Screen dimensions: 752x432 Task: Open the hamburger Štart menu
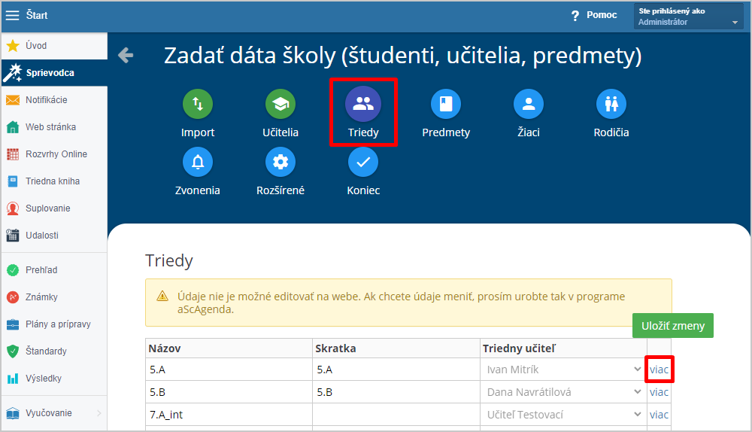[x=13, y=15]
